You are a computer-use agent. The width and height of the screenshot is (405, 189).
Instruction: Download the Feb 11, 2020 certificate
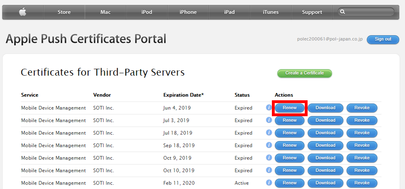tap(325, 183)
